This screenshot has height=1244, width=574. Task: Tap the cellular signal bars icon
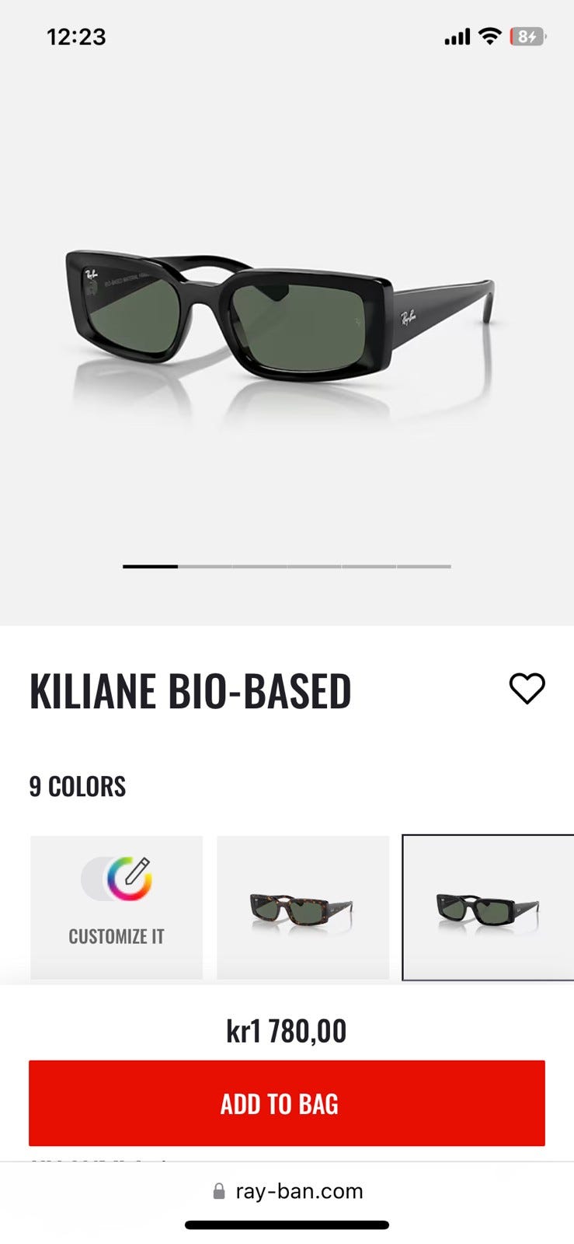[x=457, y=37]
